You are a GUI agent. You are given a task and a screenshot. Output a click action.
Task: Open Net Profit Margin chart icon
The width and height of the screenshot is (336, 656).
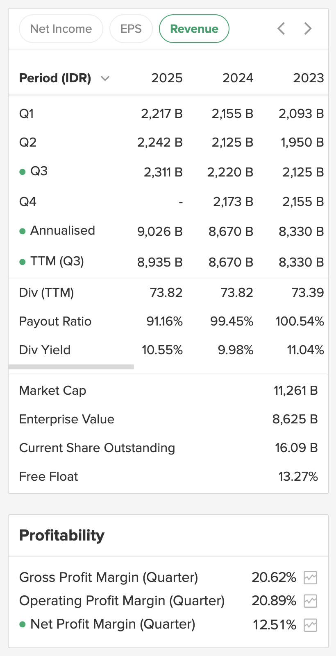pos(310,625)
